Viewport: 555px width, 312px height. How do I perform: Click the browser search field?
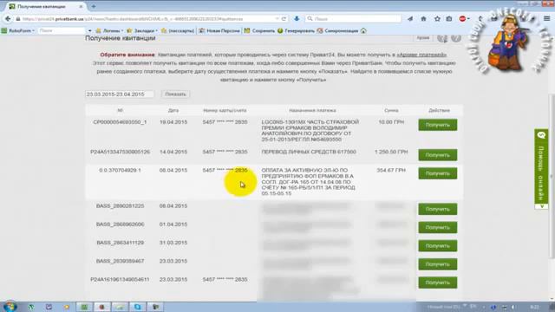tap(354, 19)
